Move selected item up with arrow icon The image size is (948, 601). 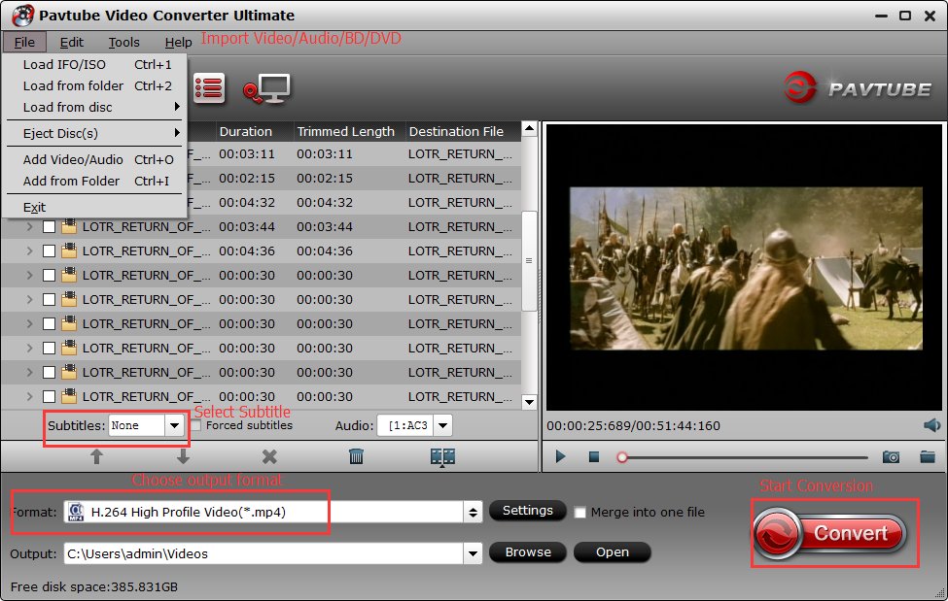[96, 456]
